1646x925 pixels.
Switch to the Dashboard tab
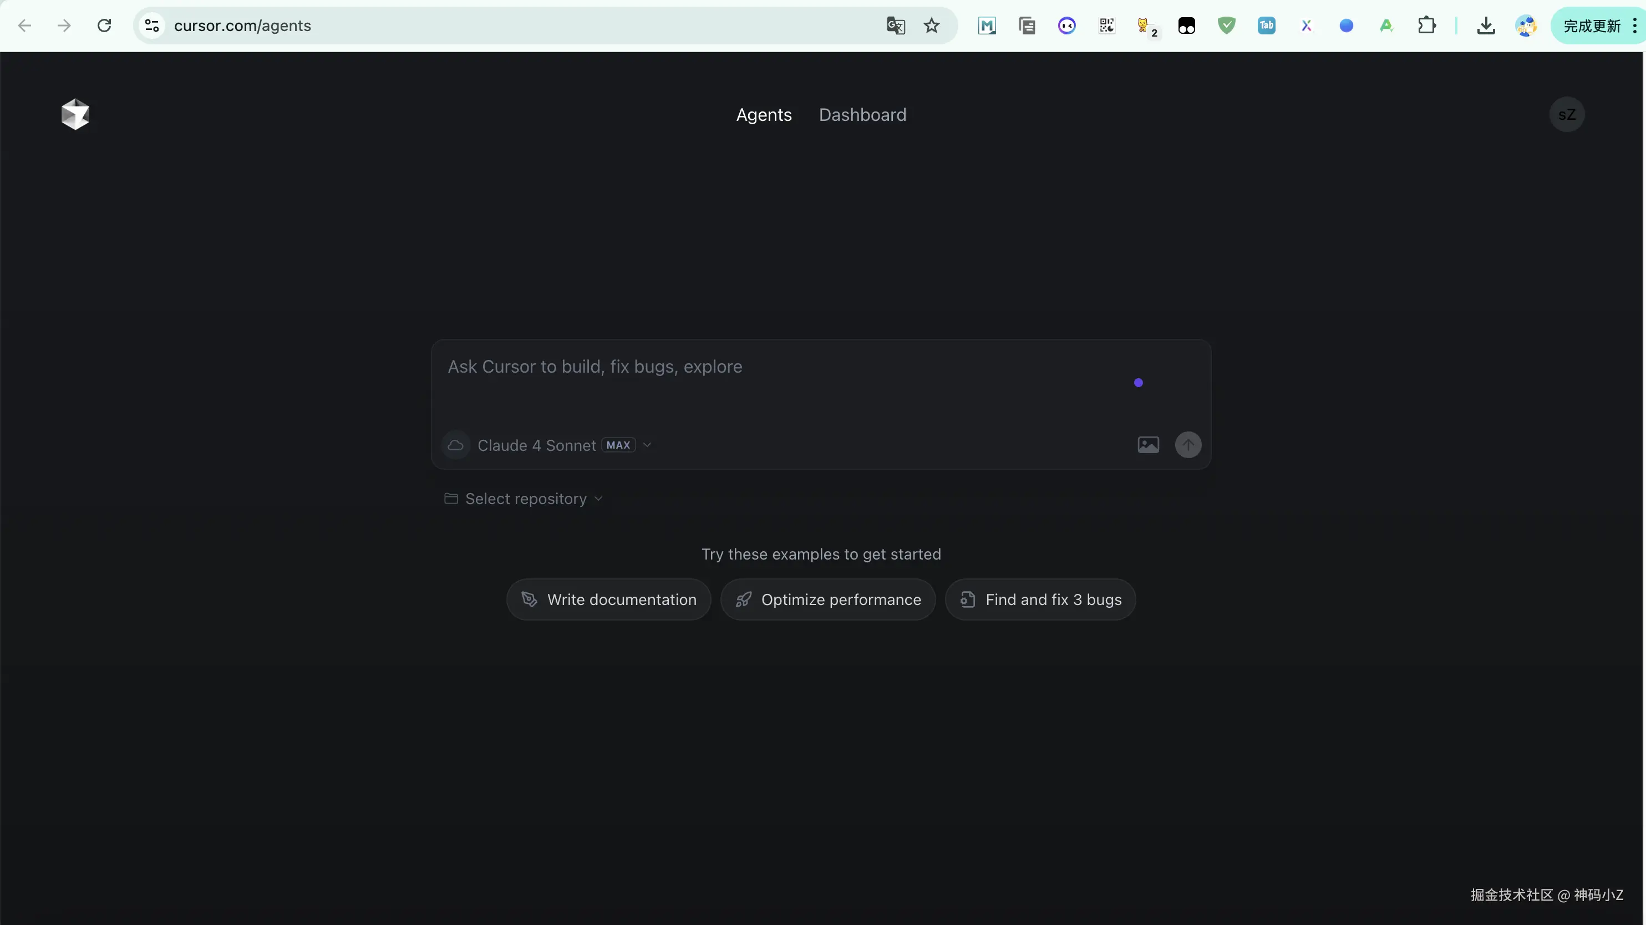click(x=862, y=115)
